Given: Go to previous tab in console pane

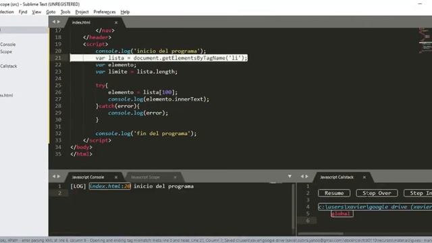Looking at the screenshot, I should 54,176.
